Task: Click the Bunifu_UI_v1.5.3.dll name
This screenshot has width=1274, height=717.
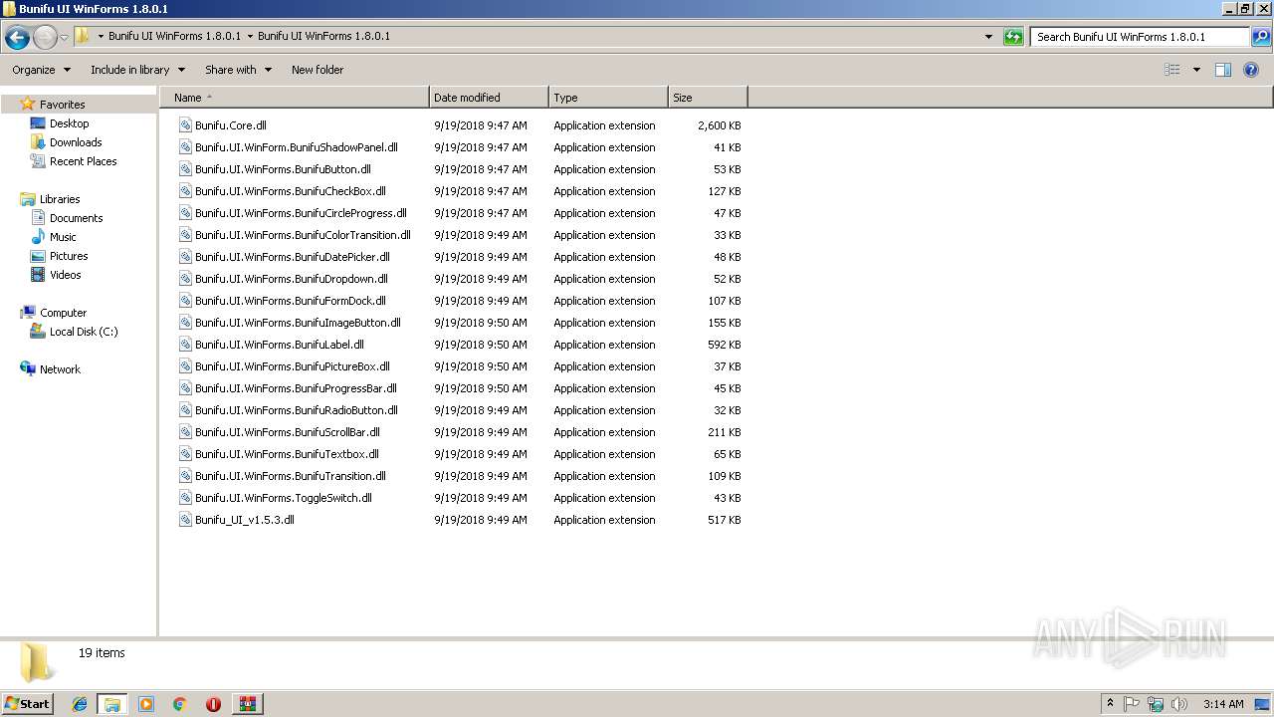Action: [245, 520]
